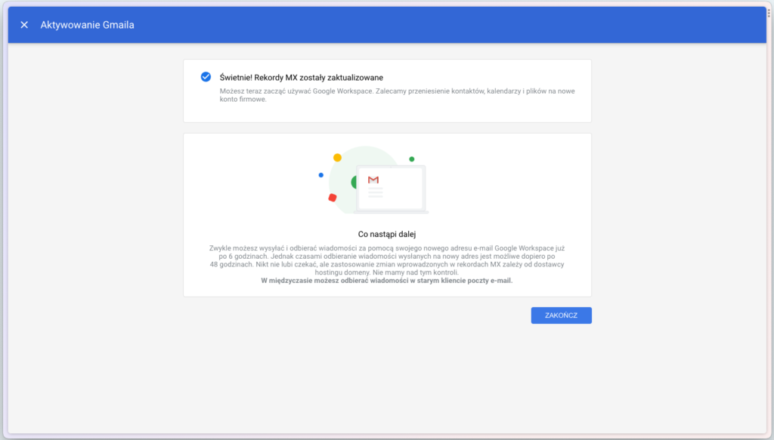Click the red square in the illustration
This screenshot has height=440, width=774.
[x=333, y=198]
